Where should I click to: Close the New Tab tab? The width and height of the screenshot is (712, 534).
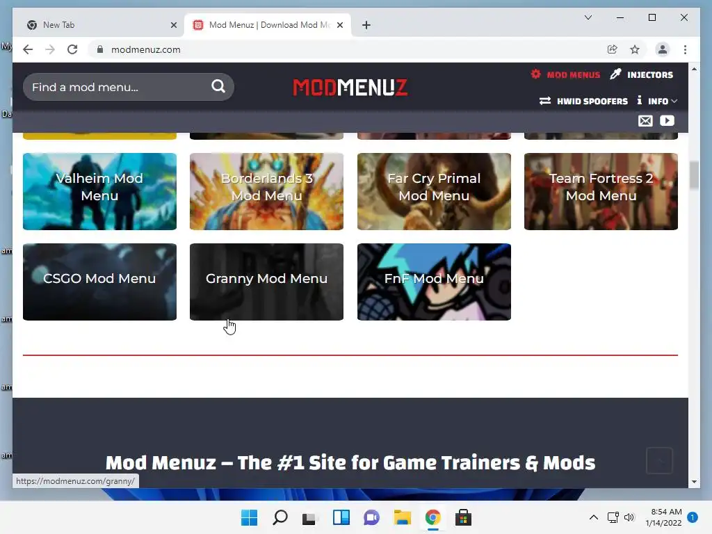[173, 25]
